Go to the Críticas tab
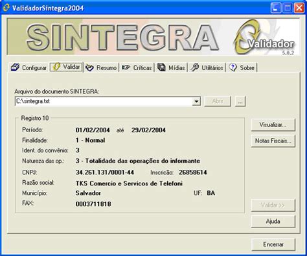This screenshot has height=256, width=307. pos(137,67)
